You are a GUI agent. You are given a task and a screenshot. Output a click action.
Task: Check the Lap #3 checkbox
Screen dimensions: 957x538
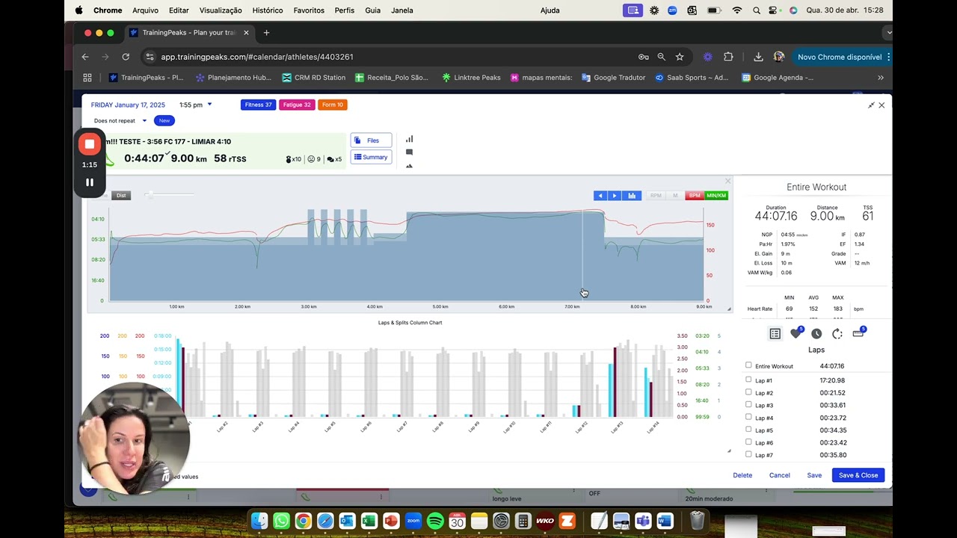748,404
